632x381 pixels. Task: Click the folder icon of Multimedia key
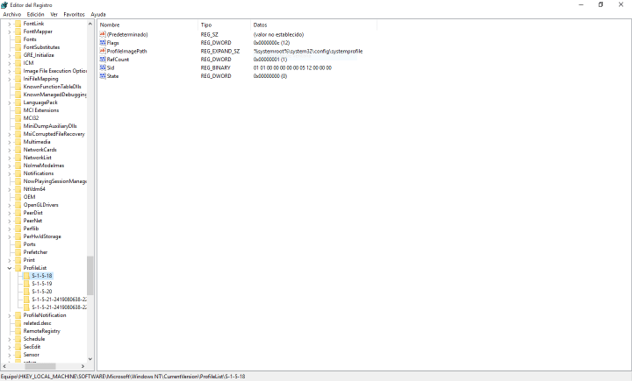(x=18, y=142)
